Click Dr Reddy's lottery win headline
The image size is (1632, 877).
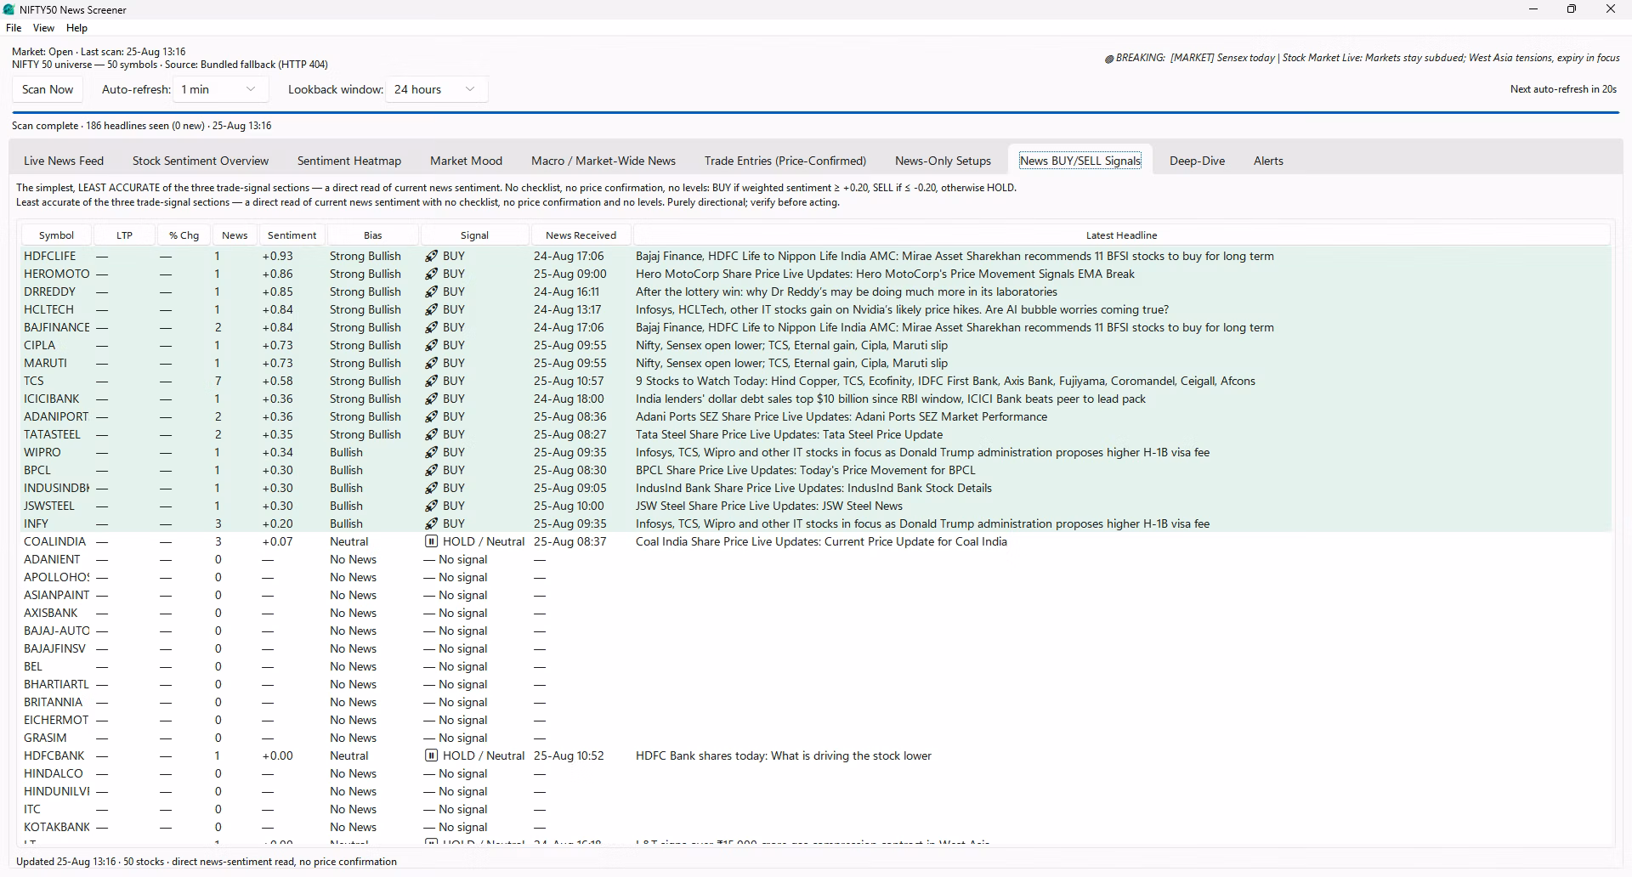point(847,291)
